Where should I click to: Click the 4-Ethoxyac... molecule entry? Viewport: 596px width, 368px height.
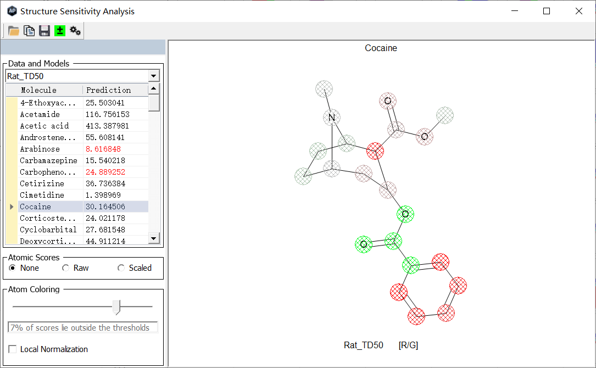(x=48, y=103)
